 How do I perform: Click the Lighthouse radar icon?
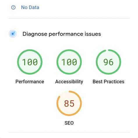click(x=13, y=34)
